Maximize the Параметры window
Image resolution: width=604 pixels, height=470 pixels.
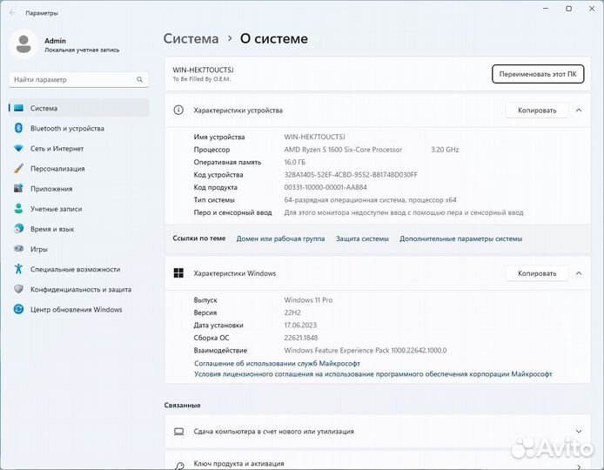click(568, 9)
